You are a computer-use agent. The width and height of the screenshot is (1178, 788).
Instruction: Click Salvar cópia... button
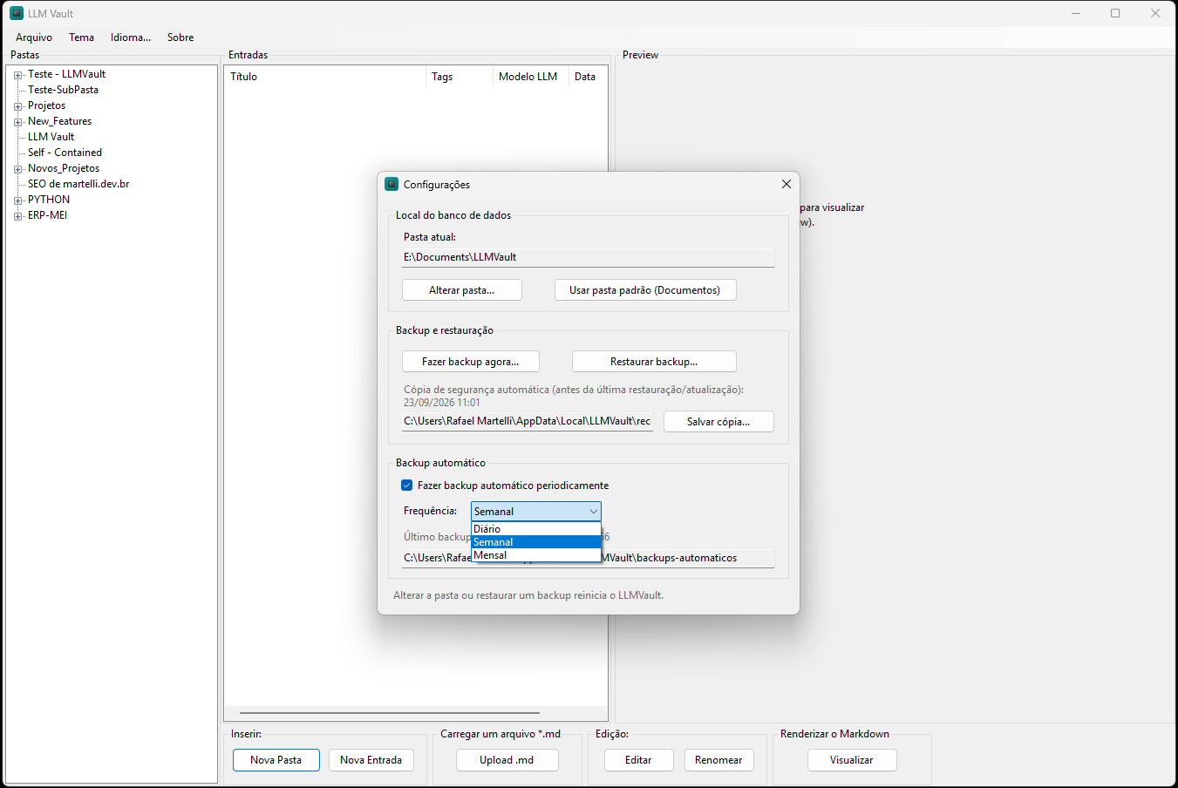[x=718, y=422]
